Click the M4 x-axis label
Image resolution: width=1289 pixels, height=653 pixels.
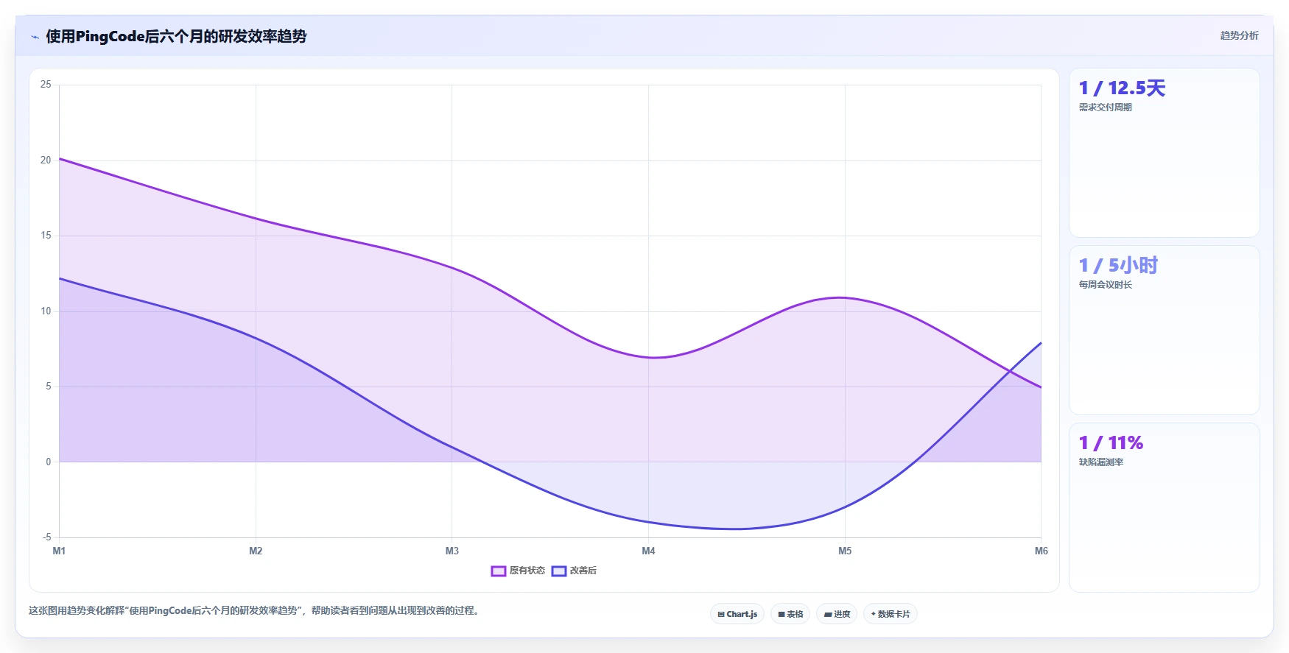648,551
